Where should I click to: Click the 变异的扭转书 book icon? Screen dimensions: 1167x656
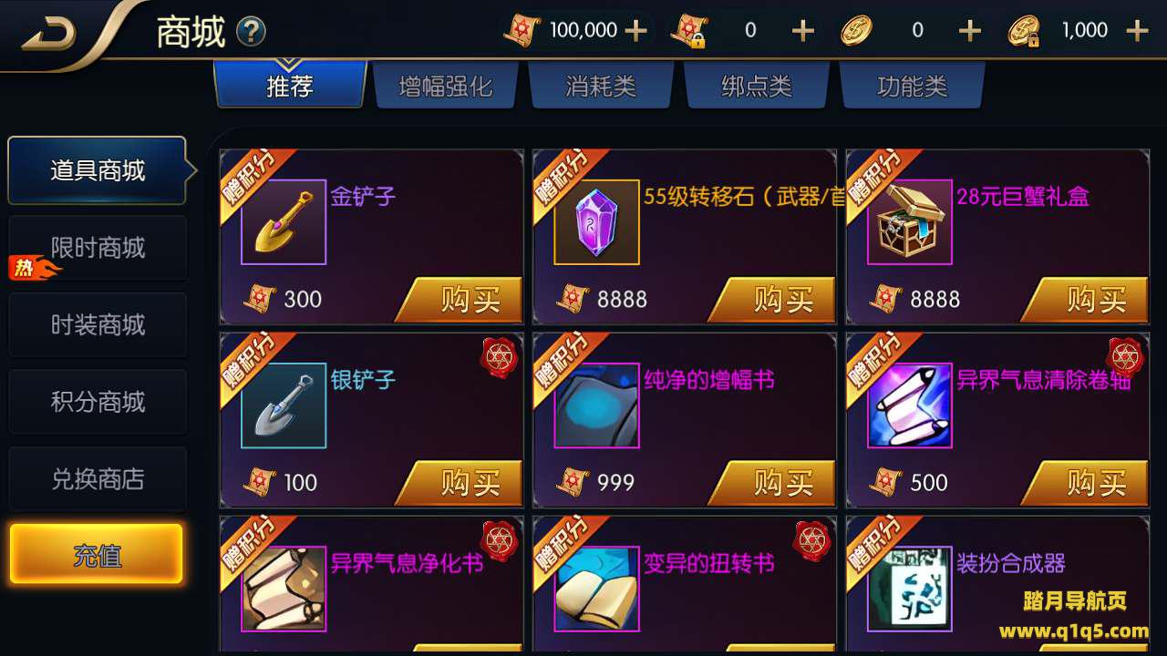click(x=596, y=589)
